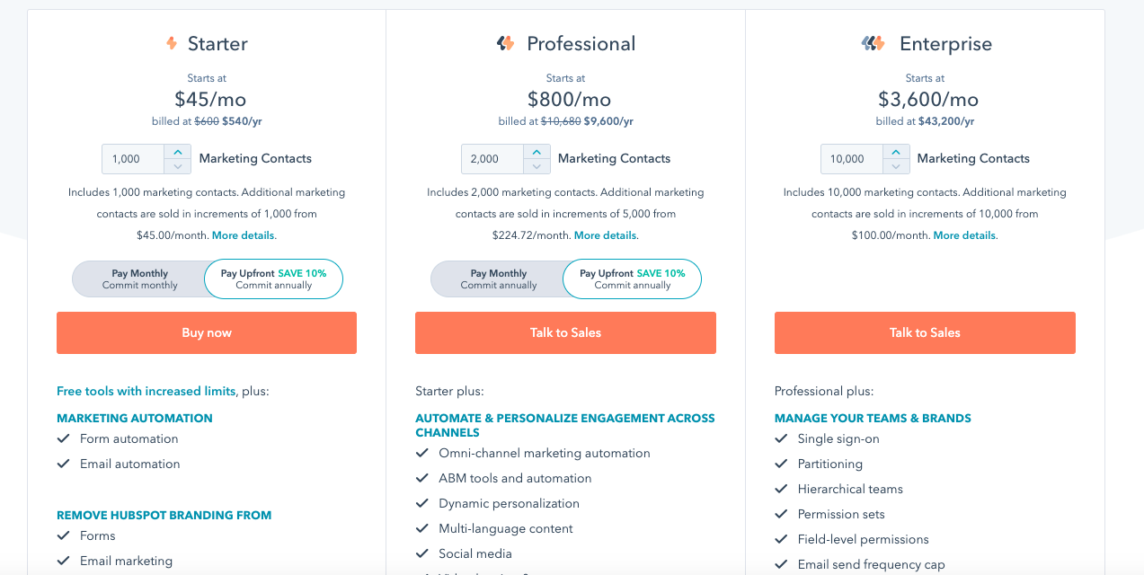Decrease Professional marketing contacts with down arrow

click(537, 166)
